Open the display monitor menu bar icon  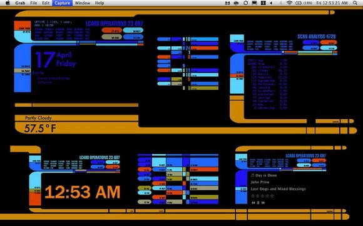(254, 3)
